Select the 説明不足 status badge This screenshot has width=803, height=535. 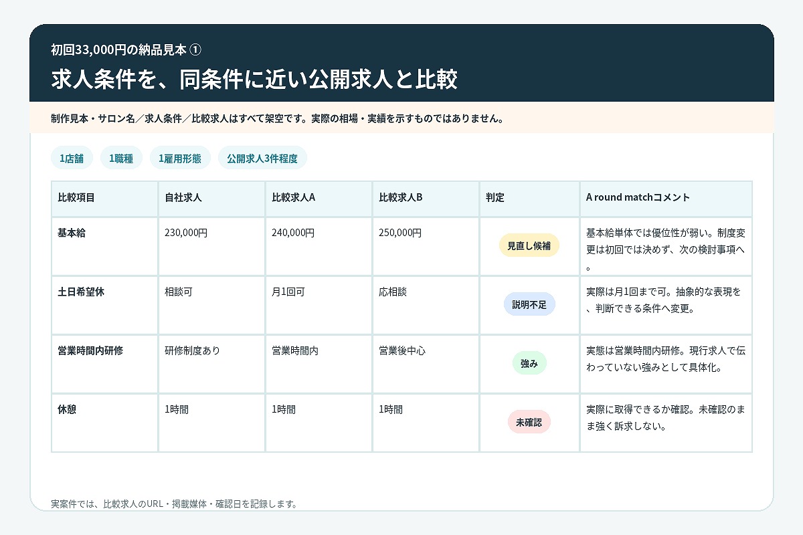coord(529,304)
